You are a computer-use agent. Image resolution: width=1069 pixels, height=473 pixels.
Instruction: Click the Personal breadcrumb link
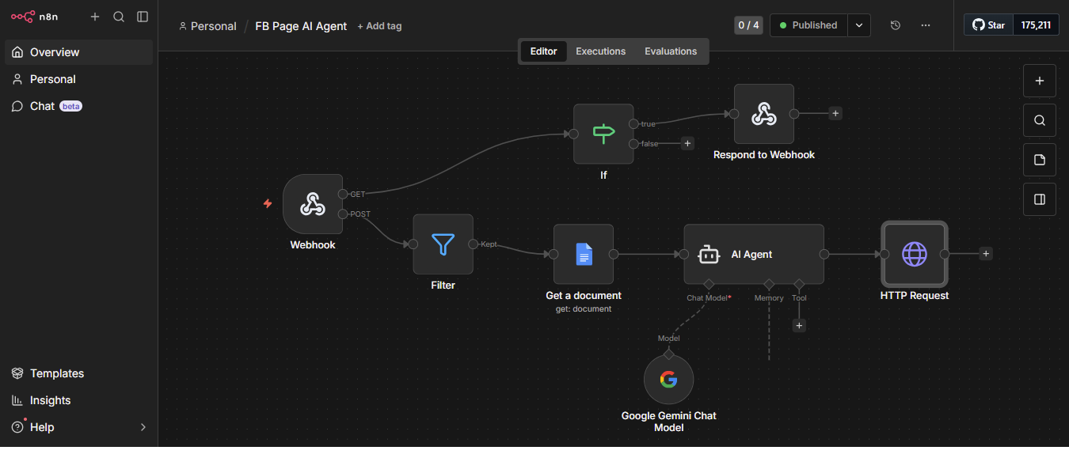click(208, 26)
